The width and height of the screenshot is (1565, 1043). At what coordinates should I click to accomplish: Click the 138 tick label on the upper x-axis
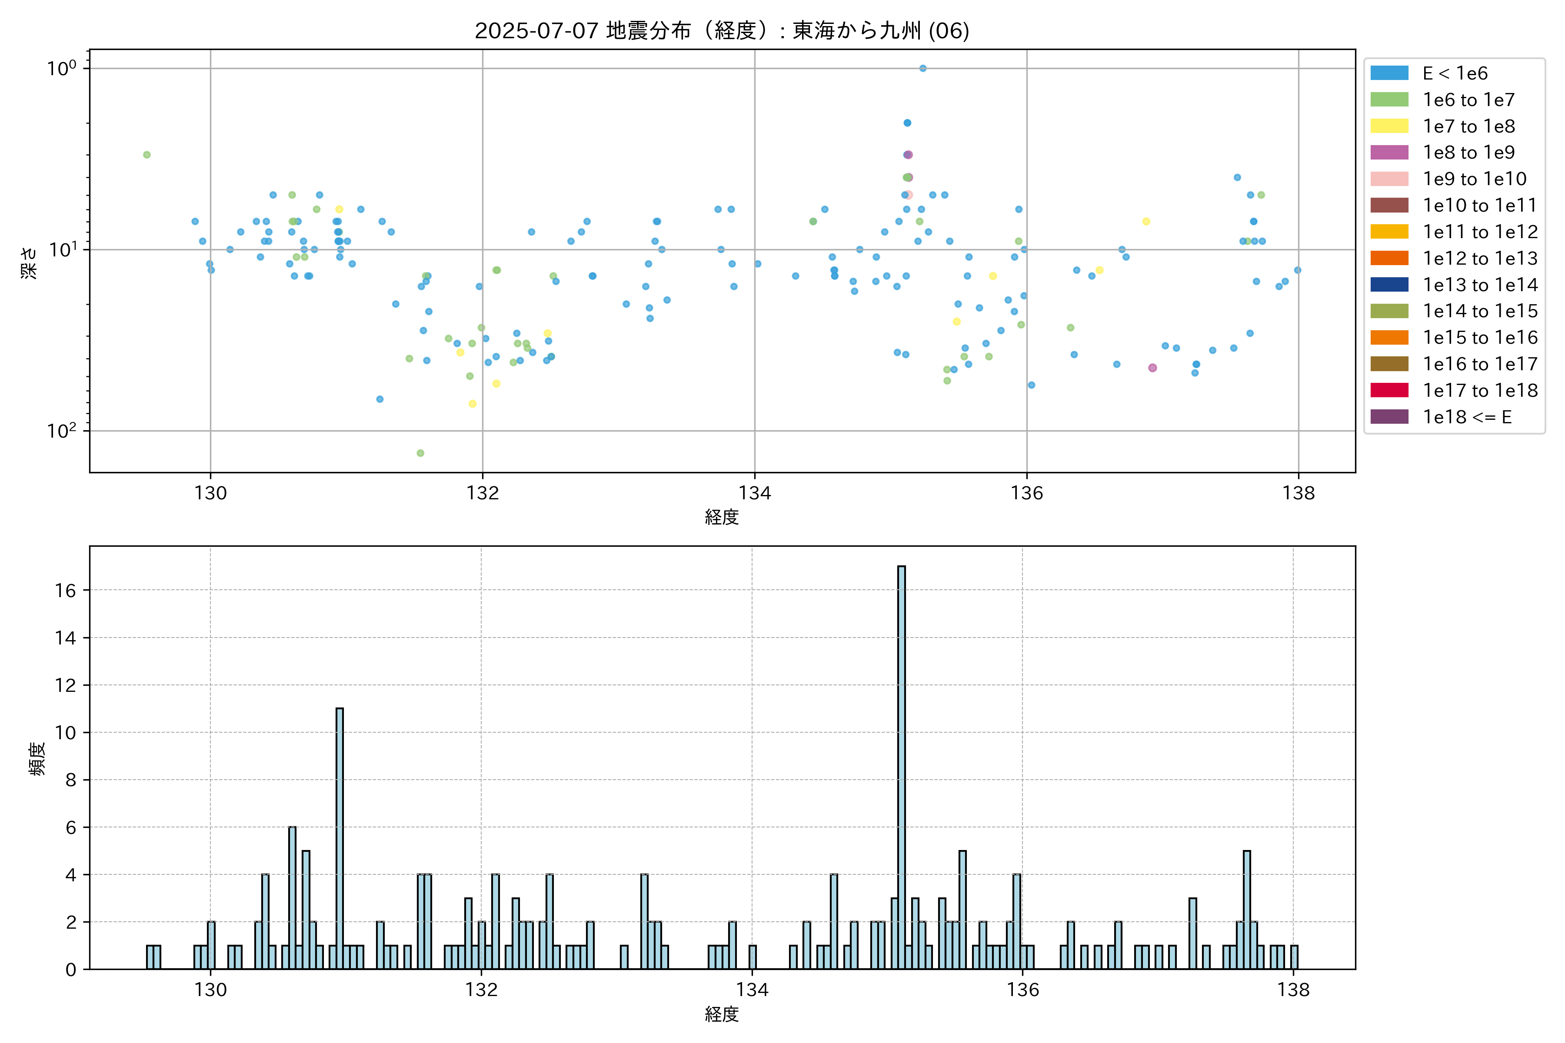point(1298,493)
